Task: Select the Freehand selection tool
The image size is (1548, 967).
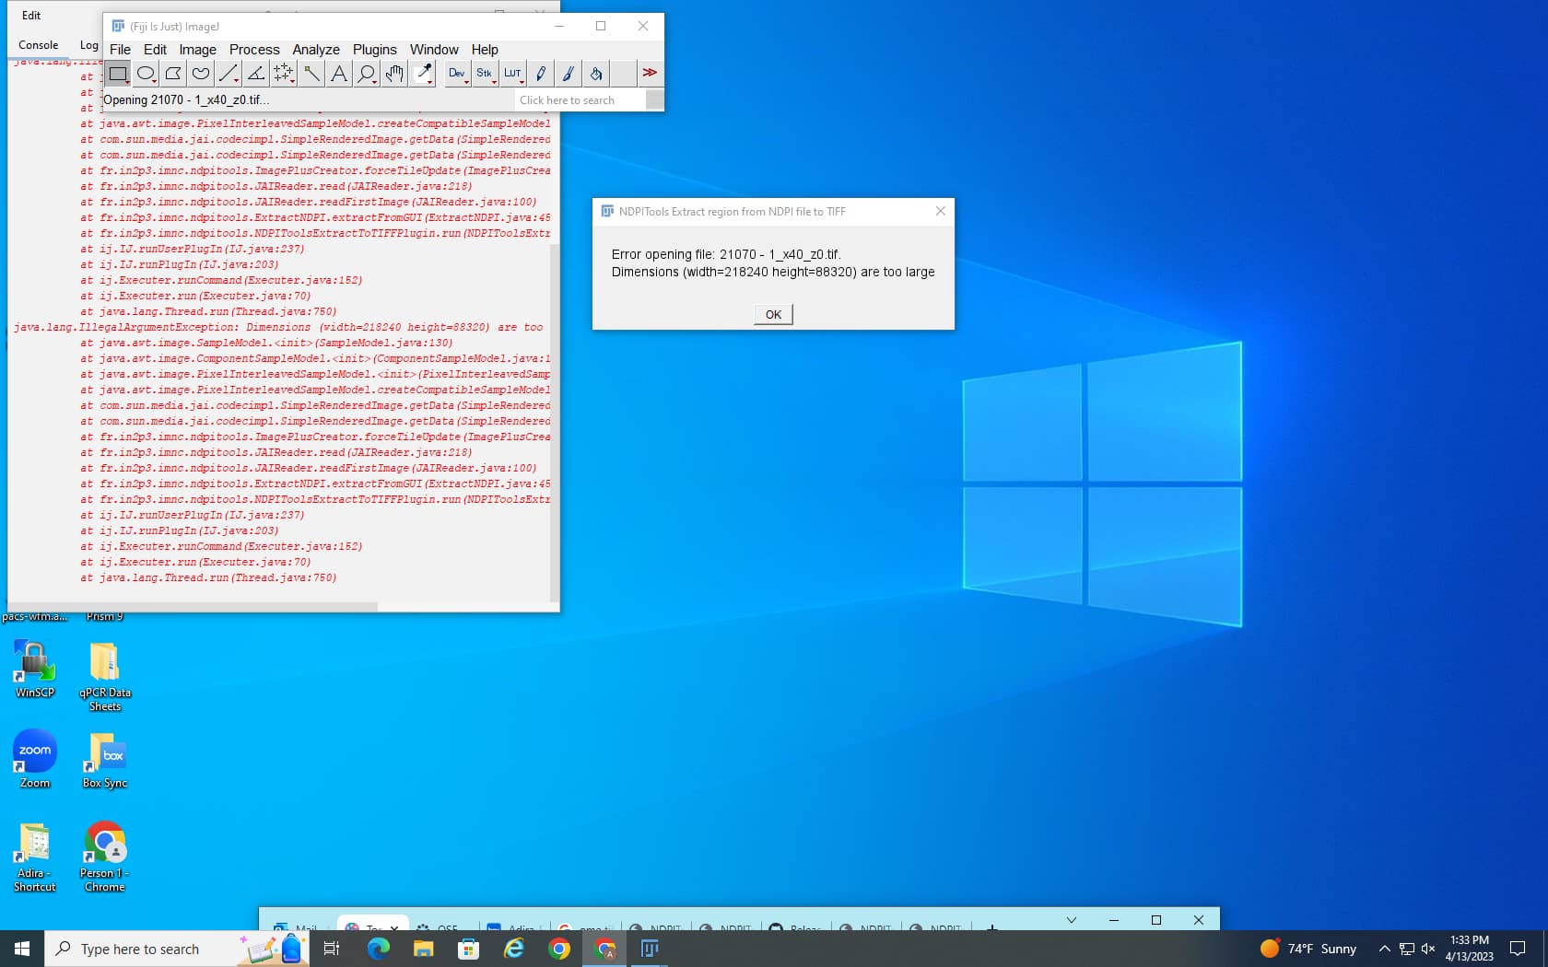Action: [x=200, y=74]
